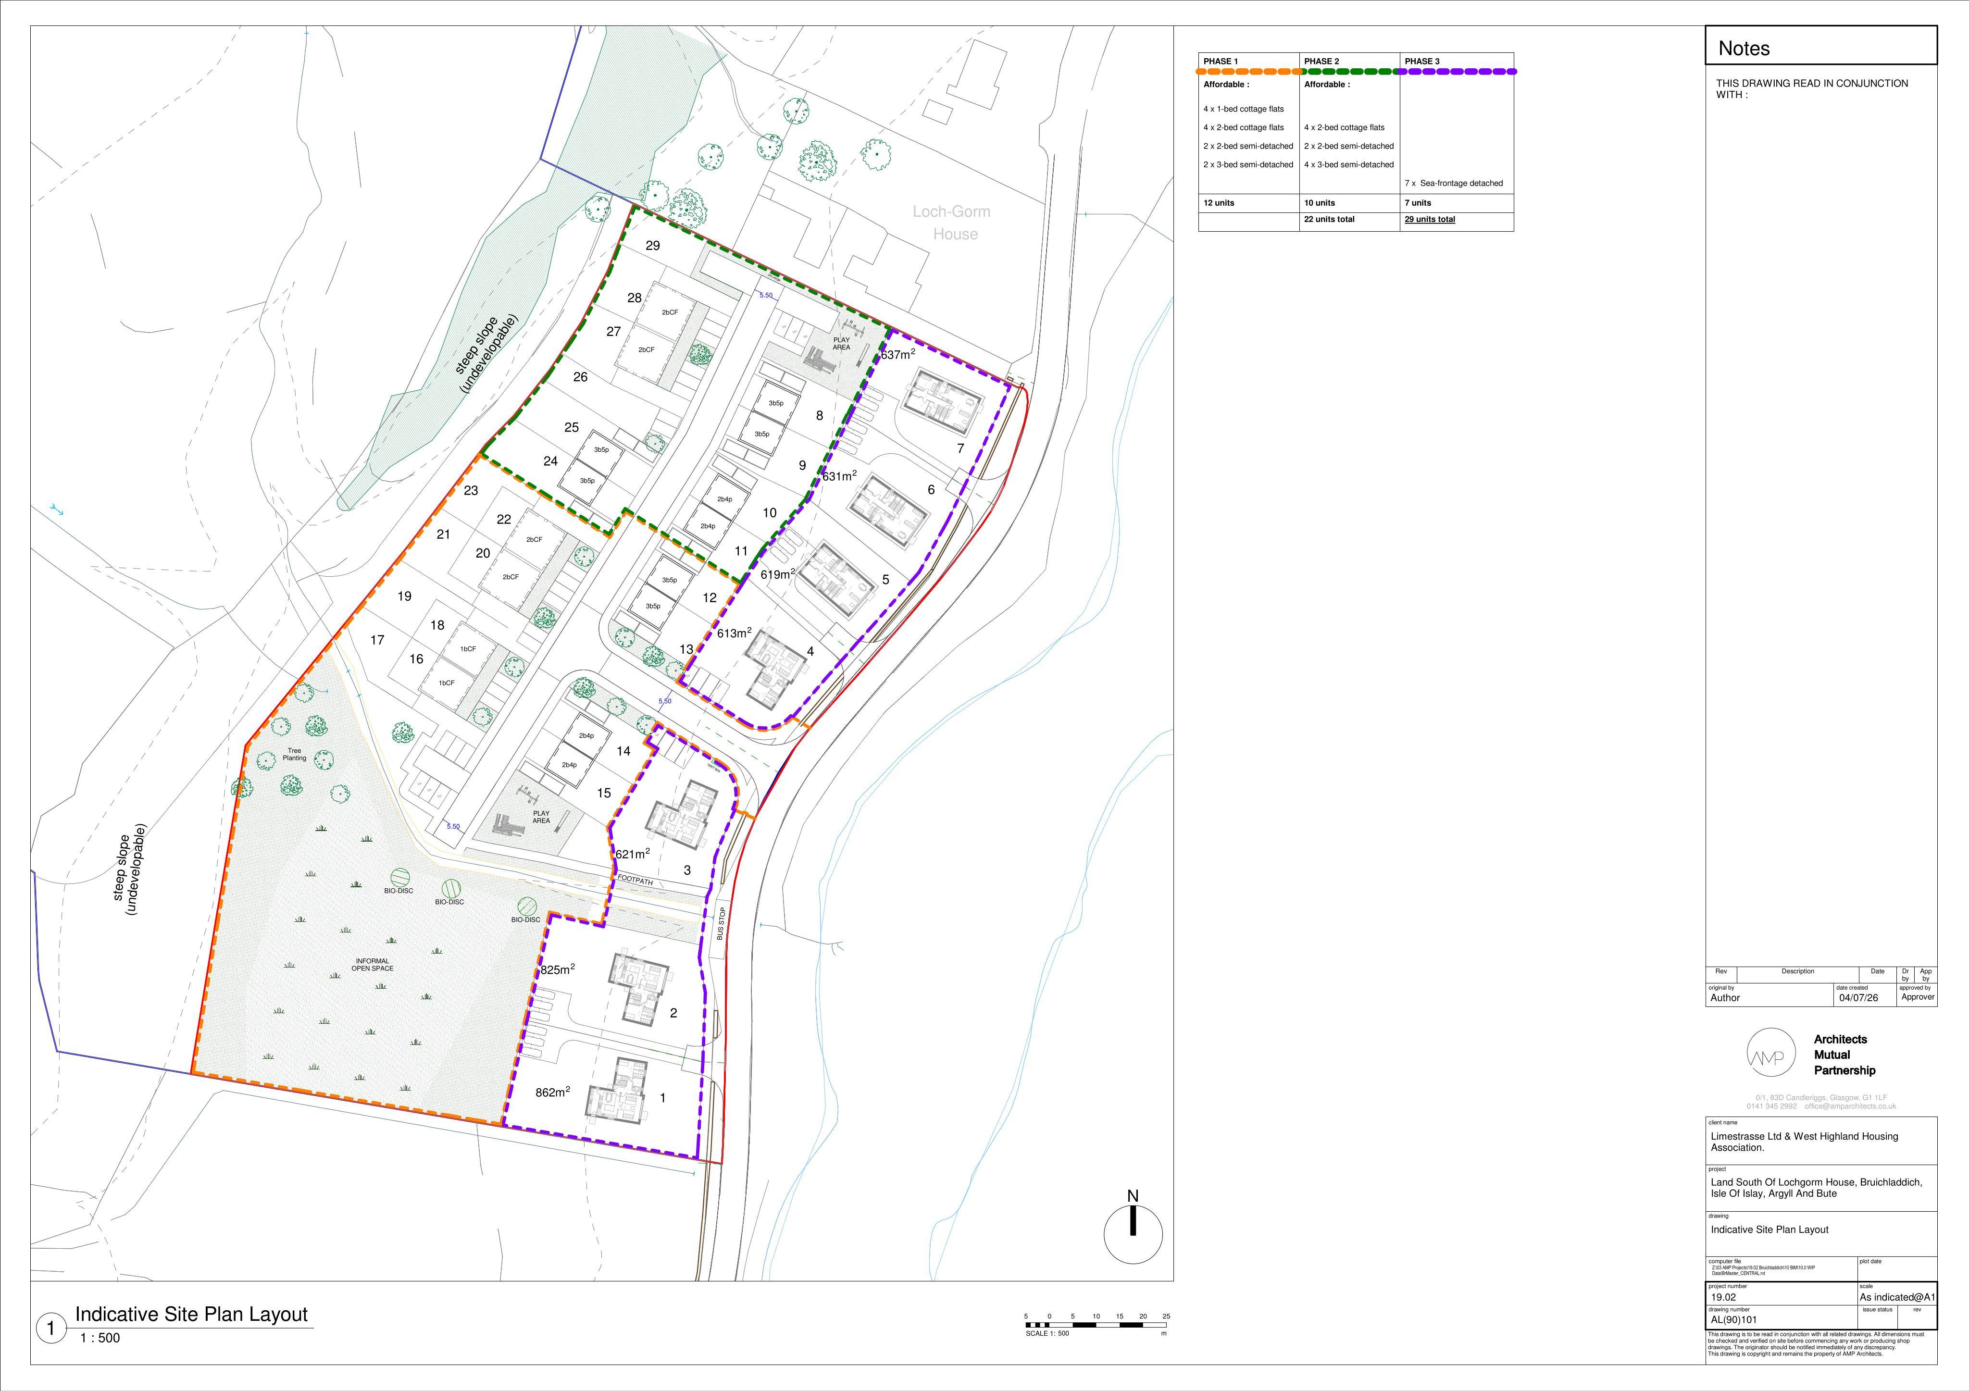Click the 631m² plot area label
Screen dimensions: 1969x1391
(x=840, y=475)
